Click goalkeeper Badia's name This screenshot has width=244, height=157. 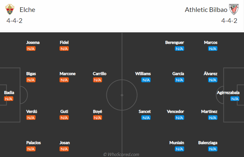(x=9, y=93)
